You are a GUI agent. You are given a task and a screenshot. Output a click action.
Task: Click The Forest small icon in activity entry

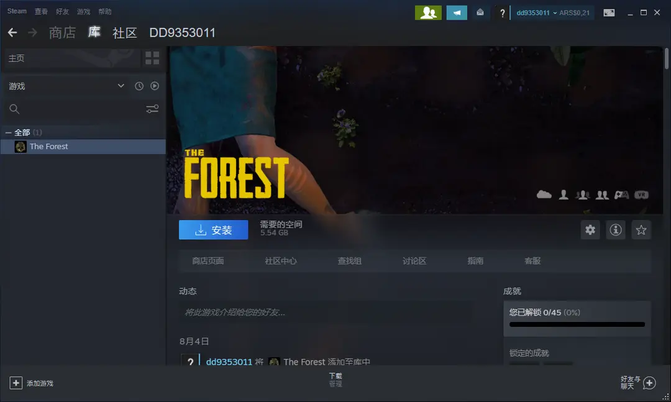coord(274,362)
